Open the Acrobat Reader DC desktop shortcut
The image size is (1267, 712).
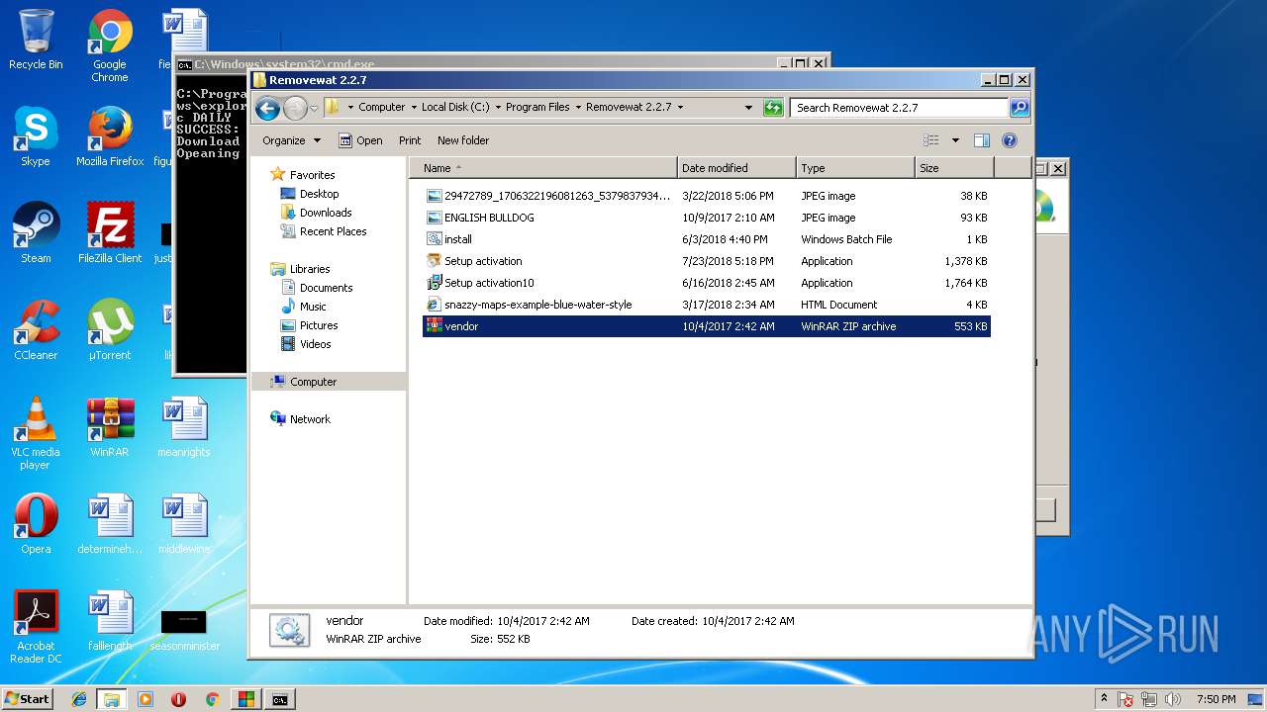point(36,628)
